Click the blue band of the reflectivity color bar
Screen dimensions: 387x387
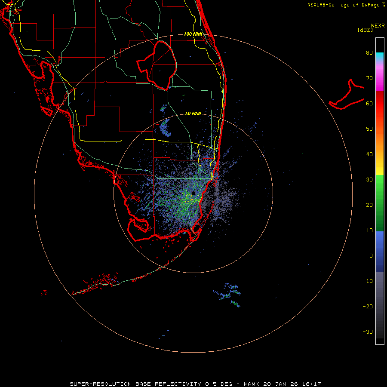click(380, 251)
